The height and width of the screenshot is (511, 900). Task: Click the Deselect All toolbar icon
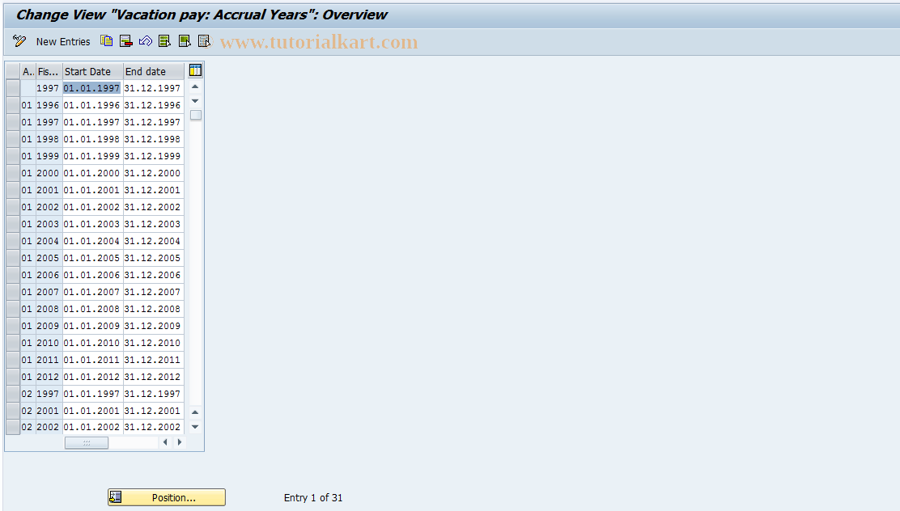tap(204, 40)
